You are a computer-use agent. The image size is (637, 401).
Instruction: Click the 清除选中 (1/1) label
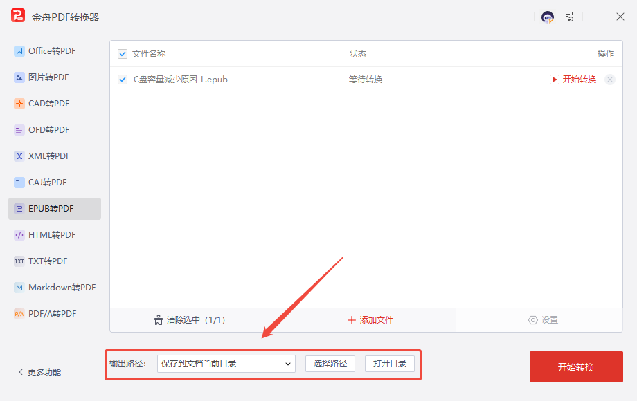click(196, 320)
